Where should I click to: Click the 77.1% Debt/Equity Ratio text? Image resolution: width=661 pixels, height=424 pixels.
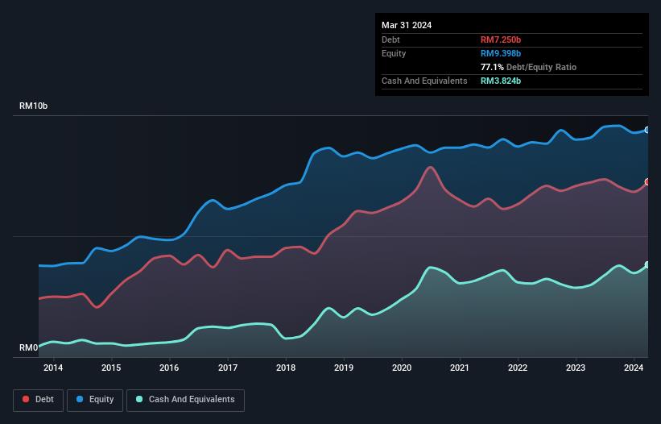(x=528, y=67)
